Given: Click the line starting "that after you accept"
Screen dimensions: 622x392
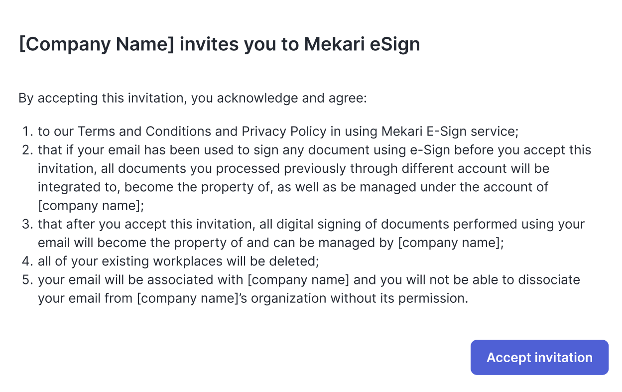Looking at the screenshot, I should click(311, 224).
